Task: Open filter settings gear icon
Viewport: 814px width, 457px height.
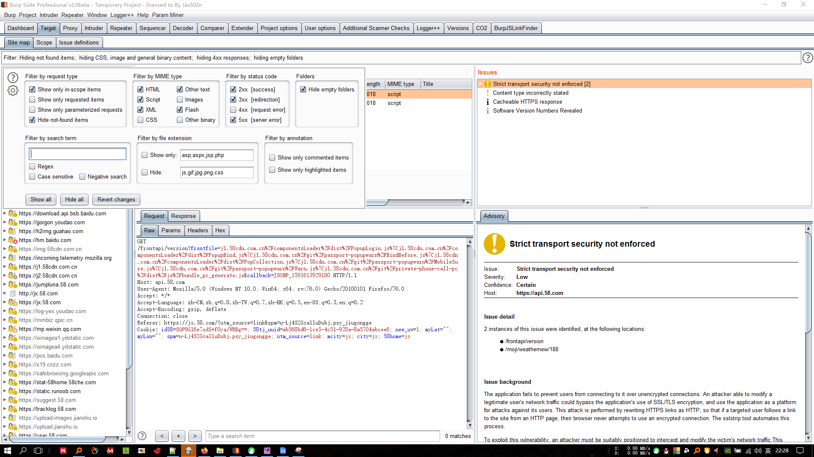Action: (13, 90)
